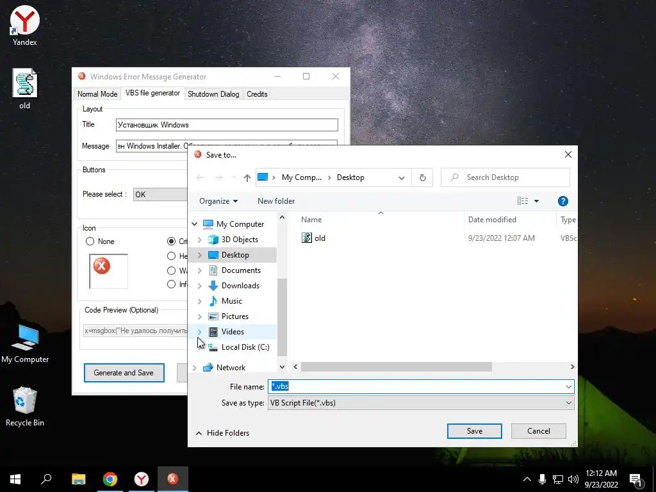Click the Search Desktop field
656x492 pixels.
tap(505, 177)
